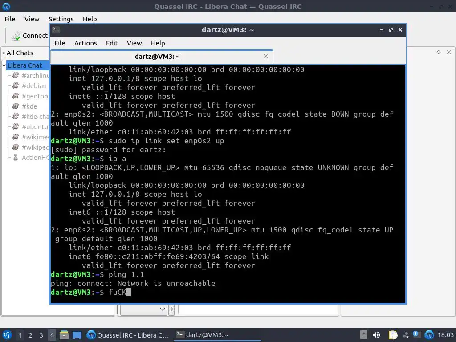
Task: Click the terminal icon in terminal title bar
Action: point(56,30)
